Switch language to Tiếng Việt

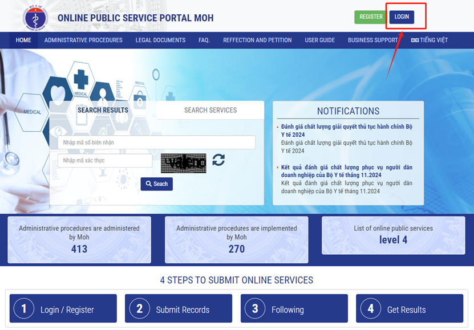(430, 40)
